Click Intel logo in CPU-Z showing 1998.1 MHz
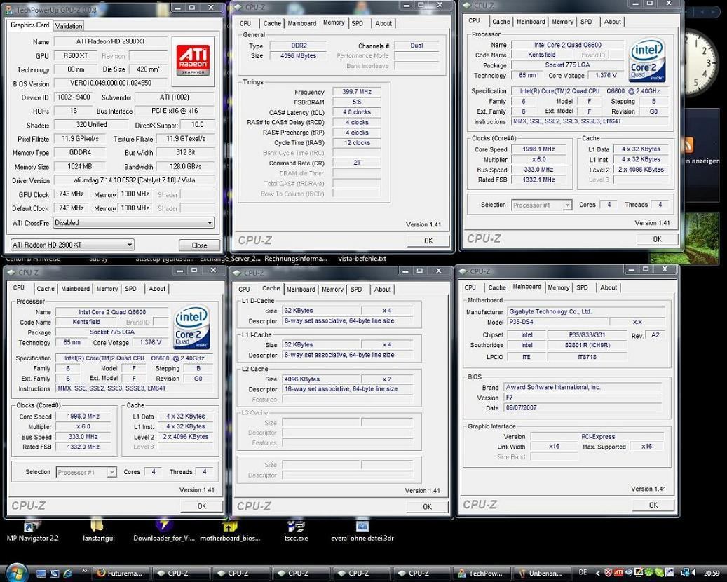The height and width of the screenshot is (582, 727). 647,60
